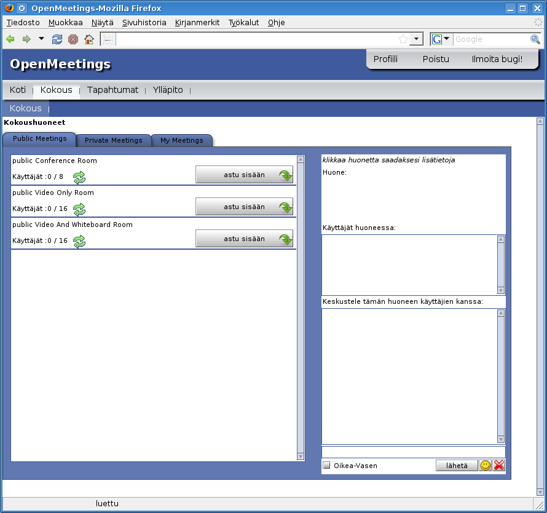Open the Työkalut menu
Viewport: 547px width, 513px height.
pyautogui.click(x=243, y=22)
